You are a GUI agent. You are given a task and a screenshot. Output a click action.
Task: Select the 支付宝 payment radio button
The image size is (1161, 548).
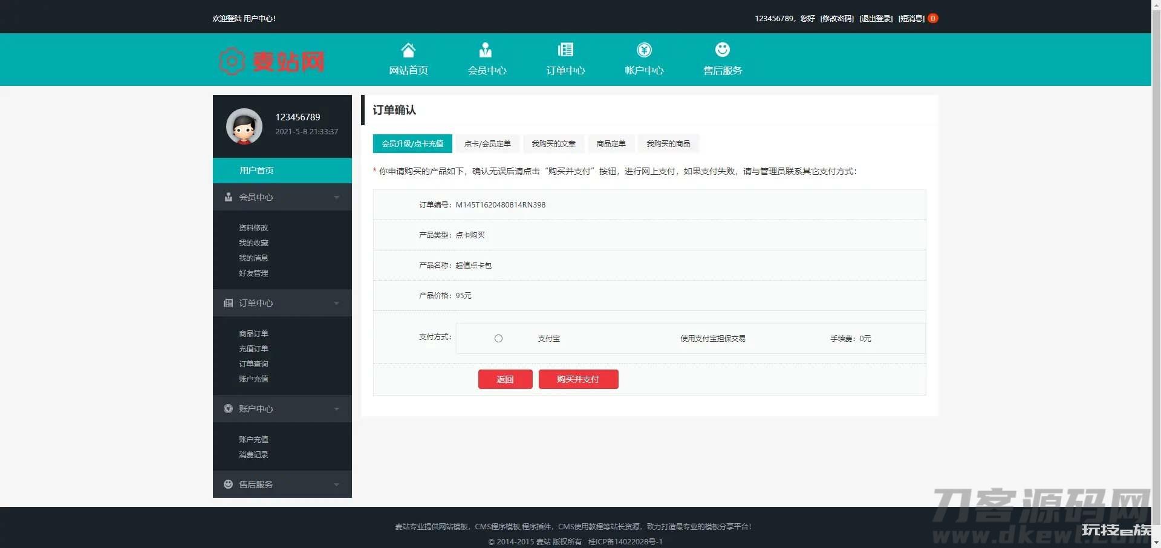click(x=498, y=339)
